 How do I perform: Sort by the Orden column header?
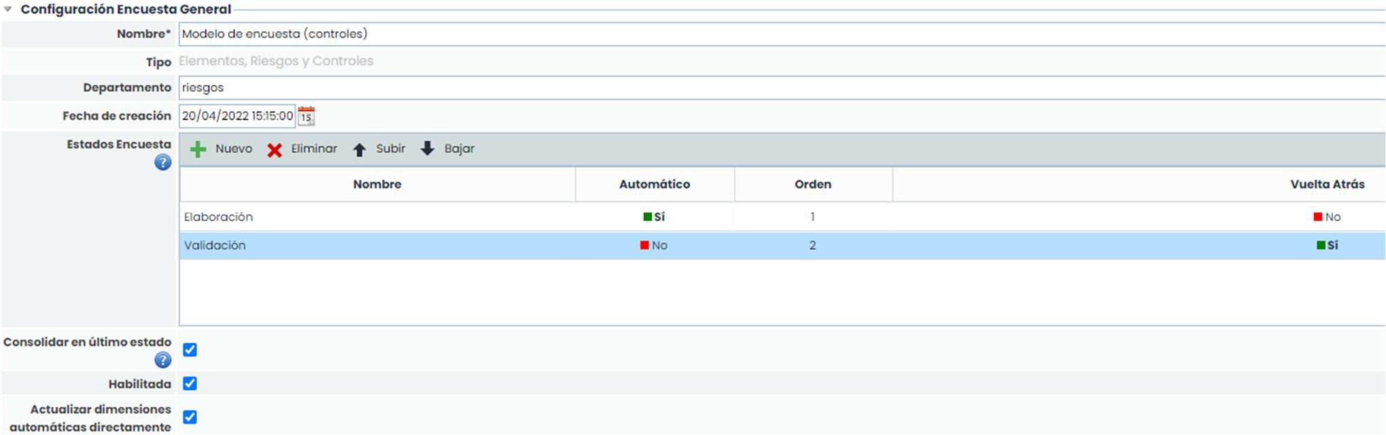tap(813, 185)
